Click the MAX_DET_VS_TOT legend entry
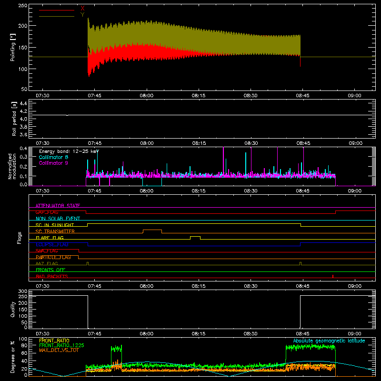The image size is (381, 381). click(x=59, y=350)
